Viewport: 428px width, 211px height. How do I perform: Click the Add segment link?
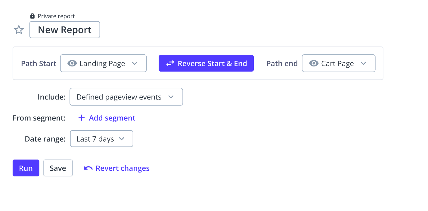[112, 118]
